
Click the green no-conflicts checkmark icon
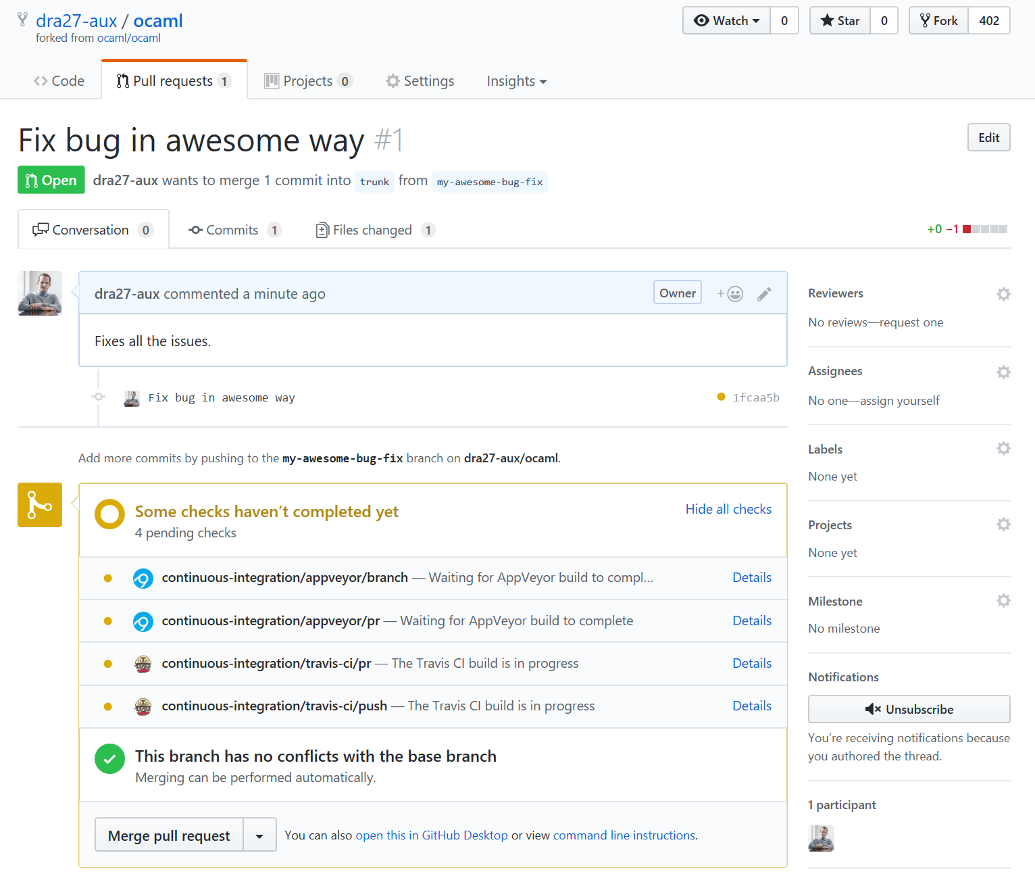109,758
